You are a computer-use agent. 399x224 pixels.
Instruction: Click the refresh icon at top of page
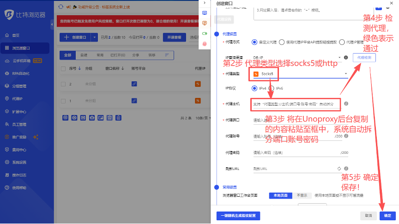click(x=61, y=7)
